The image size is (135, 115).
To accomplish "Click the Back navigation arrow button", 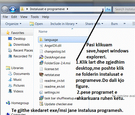I will 5,9.
